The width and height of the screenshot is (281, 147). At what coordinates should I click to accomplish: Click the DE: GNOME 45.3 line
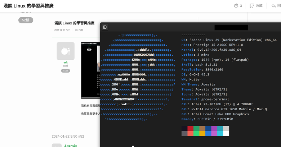(195, 74)
